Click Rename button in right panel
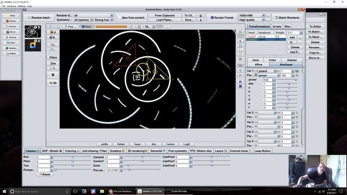Image resolution: width=347 pixels, height=195 pixels. [x=315, y=48]
